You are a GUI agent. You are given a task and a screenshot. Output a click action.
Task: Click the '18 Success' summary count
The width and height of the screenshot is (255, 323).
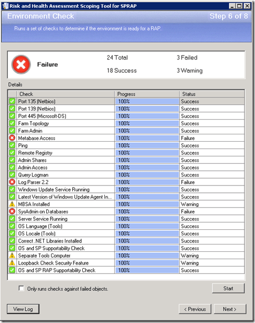tap(122, 71)
